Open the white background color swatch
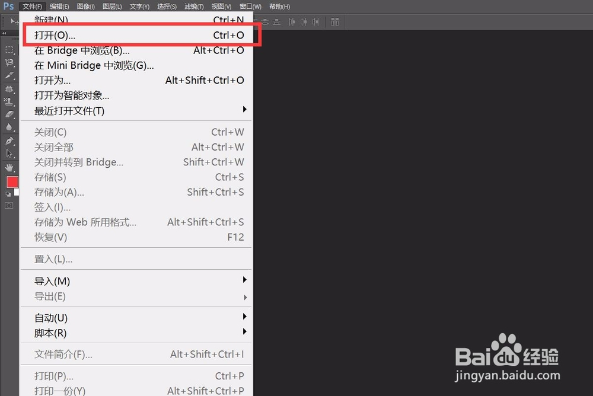The width and height of the screenshot is (593, 396). [16, 192]
